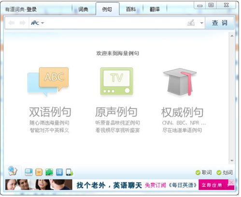Click the 查词 search button
Image resolution: width=241 pixels, height=197 pixels.
pyautogui.click(x=220, y=23)
